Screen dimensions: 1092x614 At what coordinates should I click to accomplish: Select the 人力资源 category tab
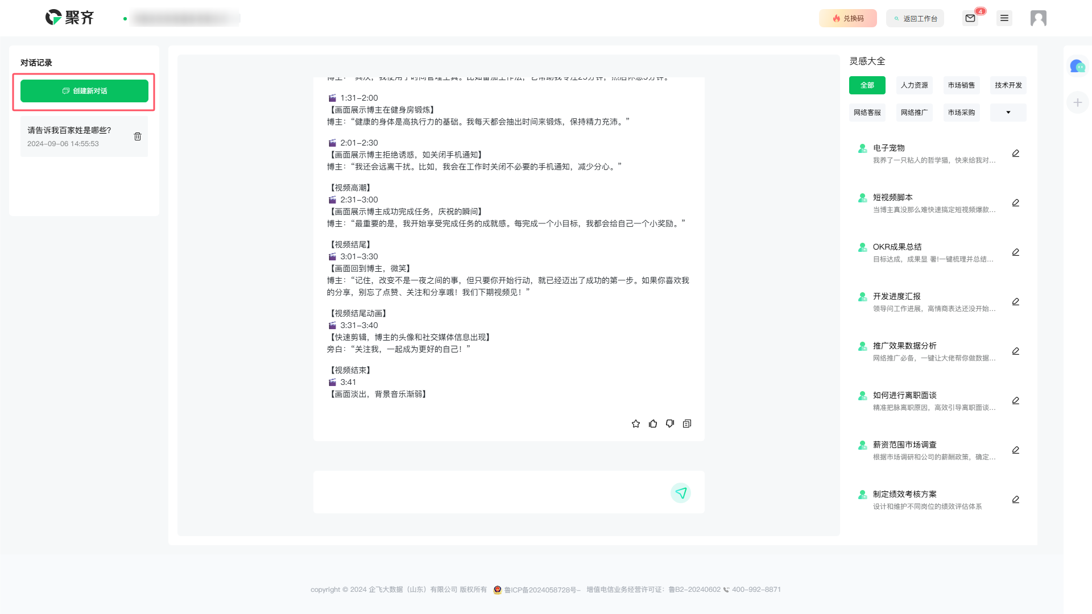click(x=915, y=85)
